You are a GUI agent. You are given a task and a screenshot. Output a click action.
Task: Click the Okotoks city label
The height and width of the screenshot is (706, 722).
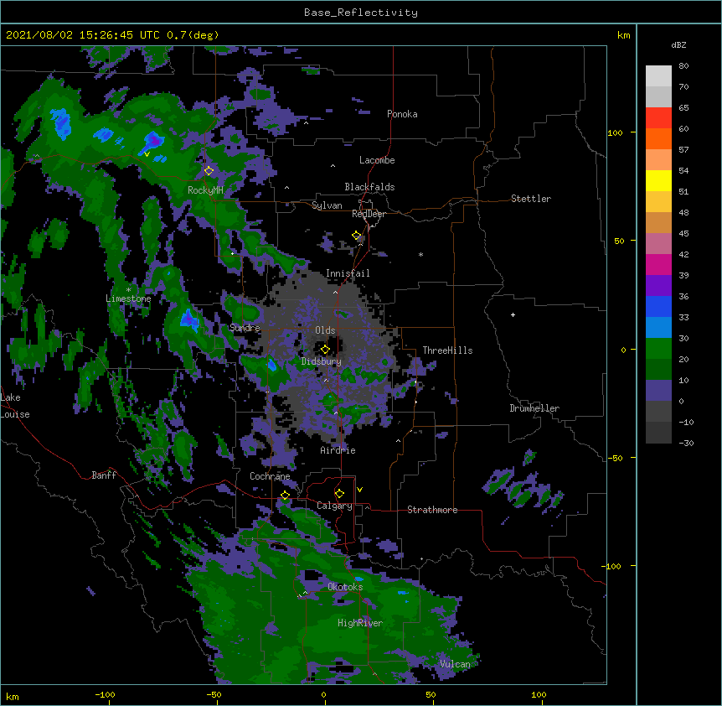point(345,587)
